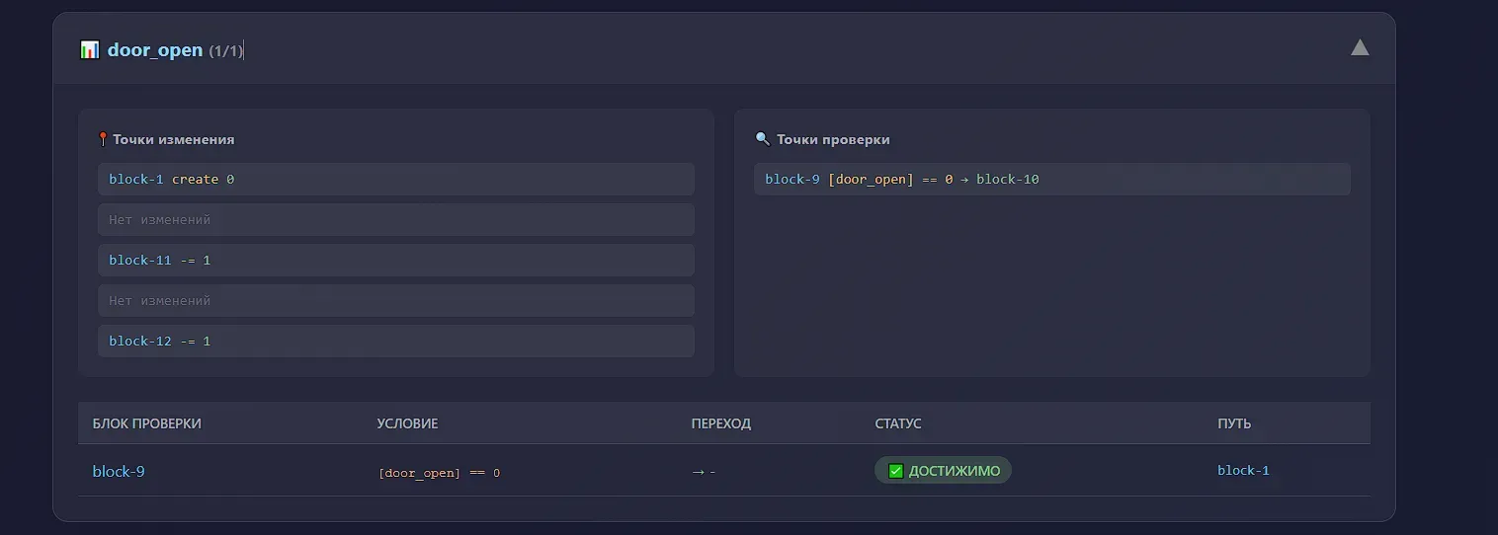Sort by the БЛОК ПРОВЕРКИ column header

[147, 423]
